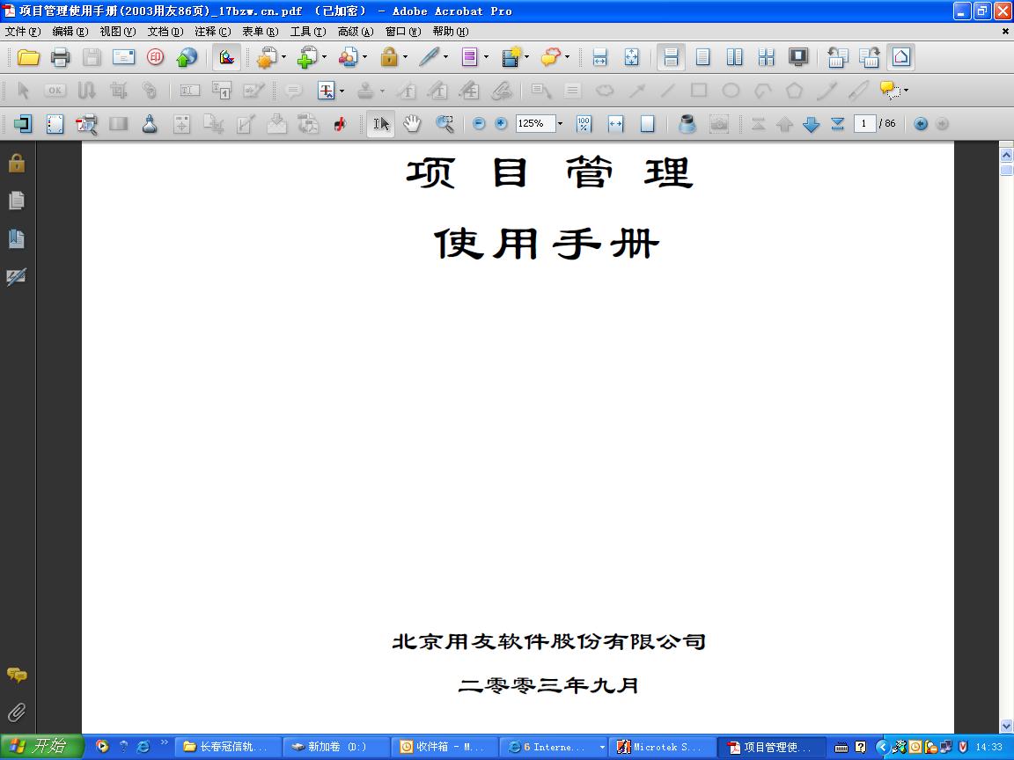Open a file with the folder icon
The height and width of the screenshot is (760, 1014).
pos(28,57)
